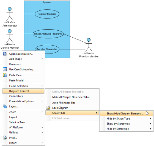Click the General Member label text
The image size is (154, 146).
[x=10, y=48]
